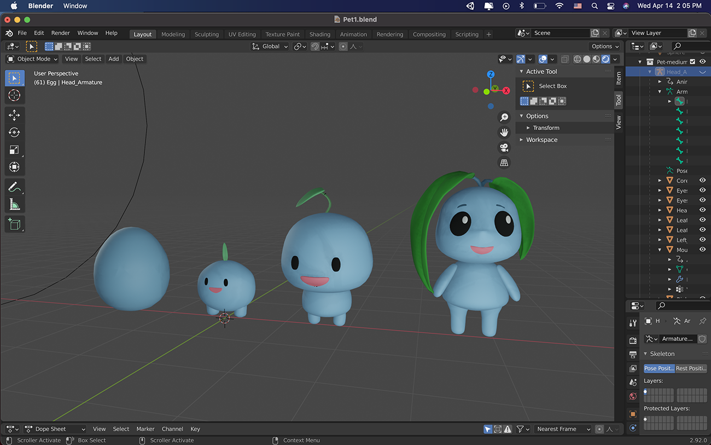711x445 pixels.
Task: Switch perspective/orthographic grid gizmo
Action: pos(504,163)
